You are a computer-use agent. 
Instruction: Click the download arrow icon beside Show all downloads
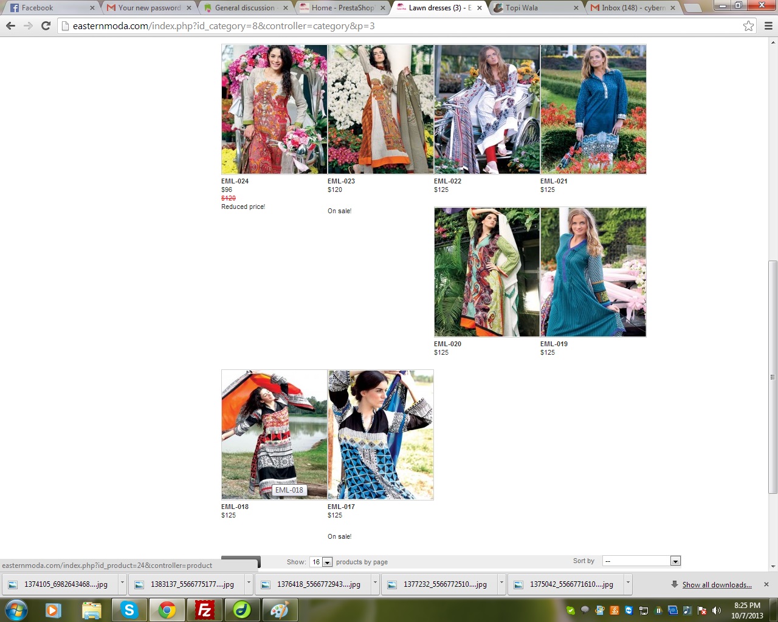(x=674, y=584)
